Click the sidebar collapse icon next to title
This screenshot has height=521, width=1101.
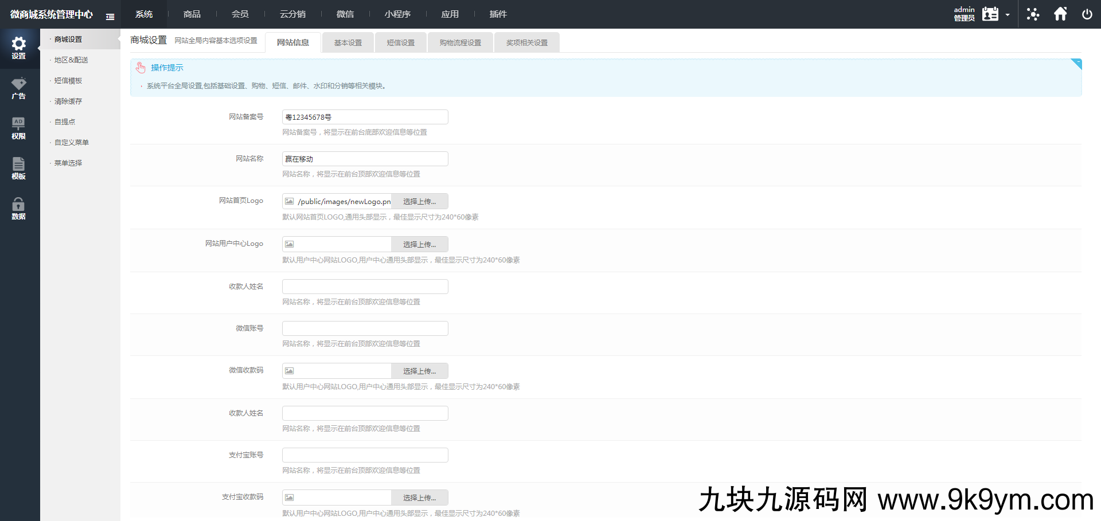[x=110, y=17]
